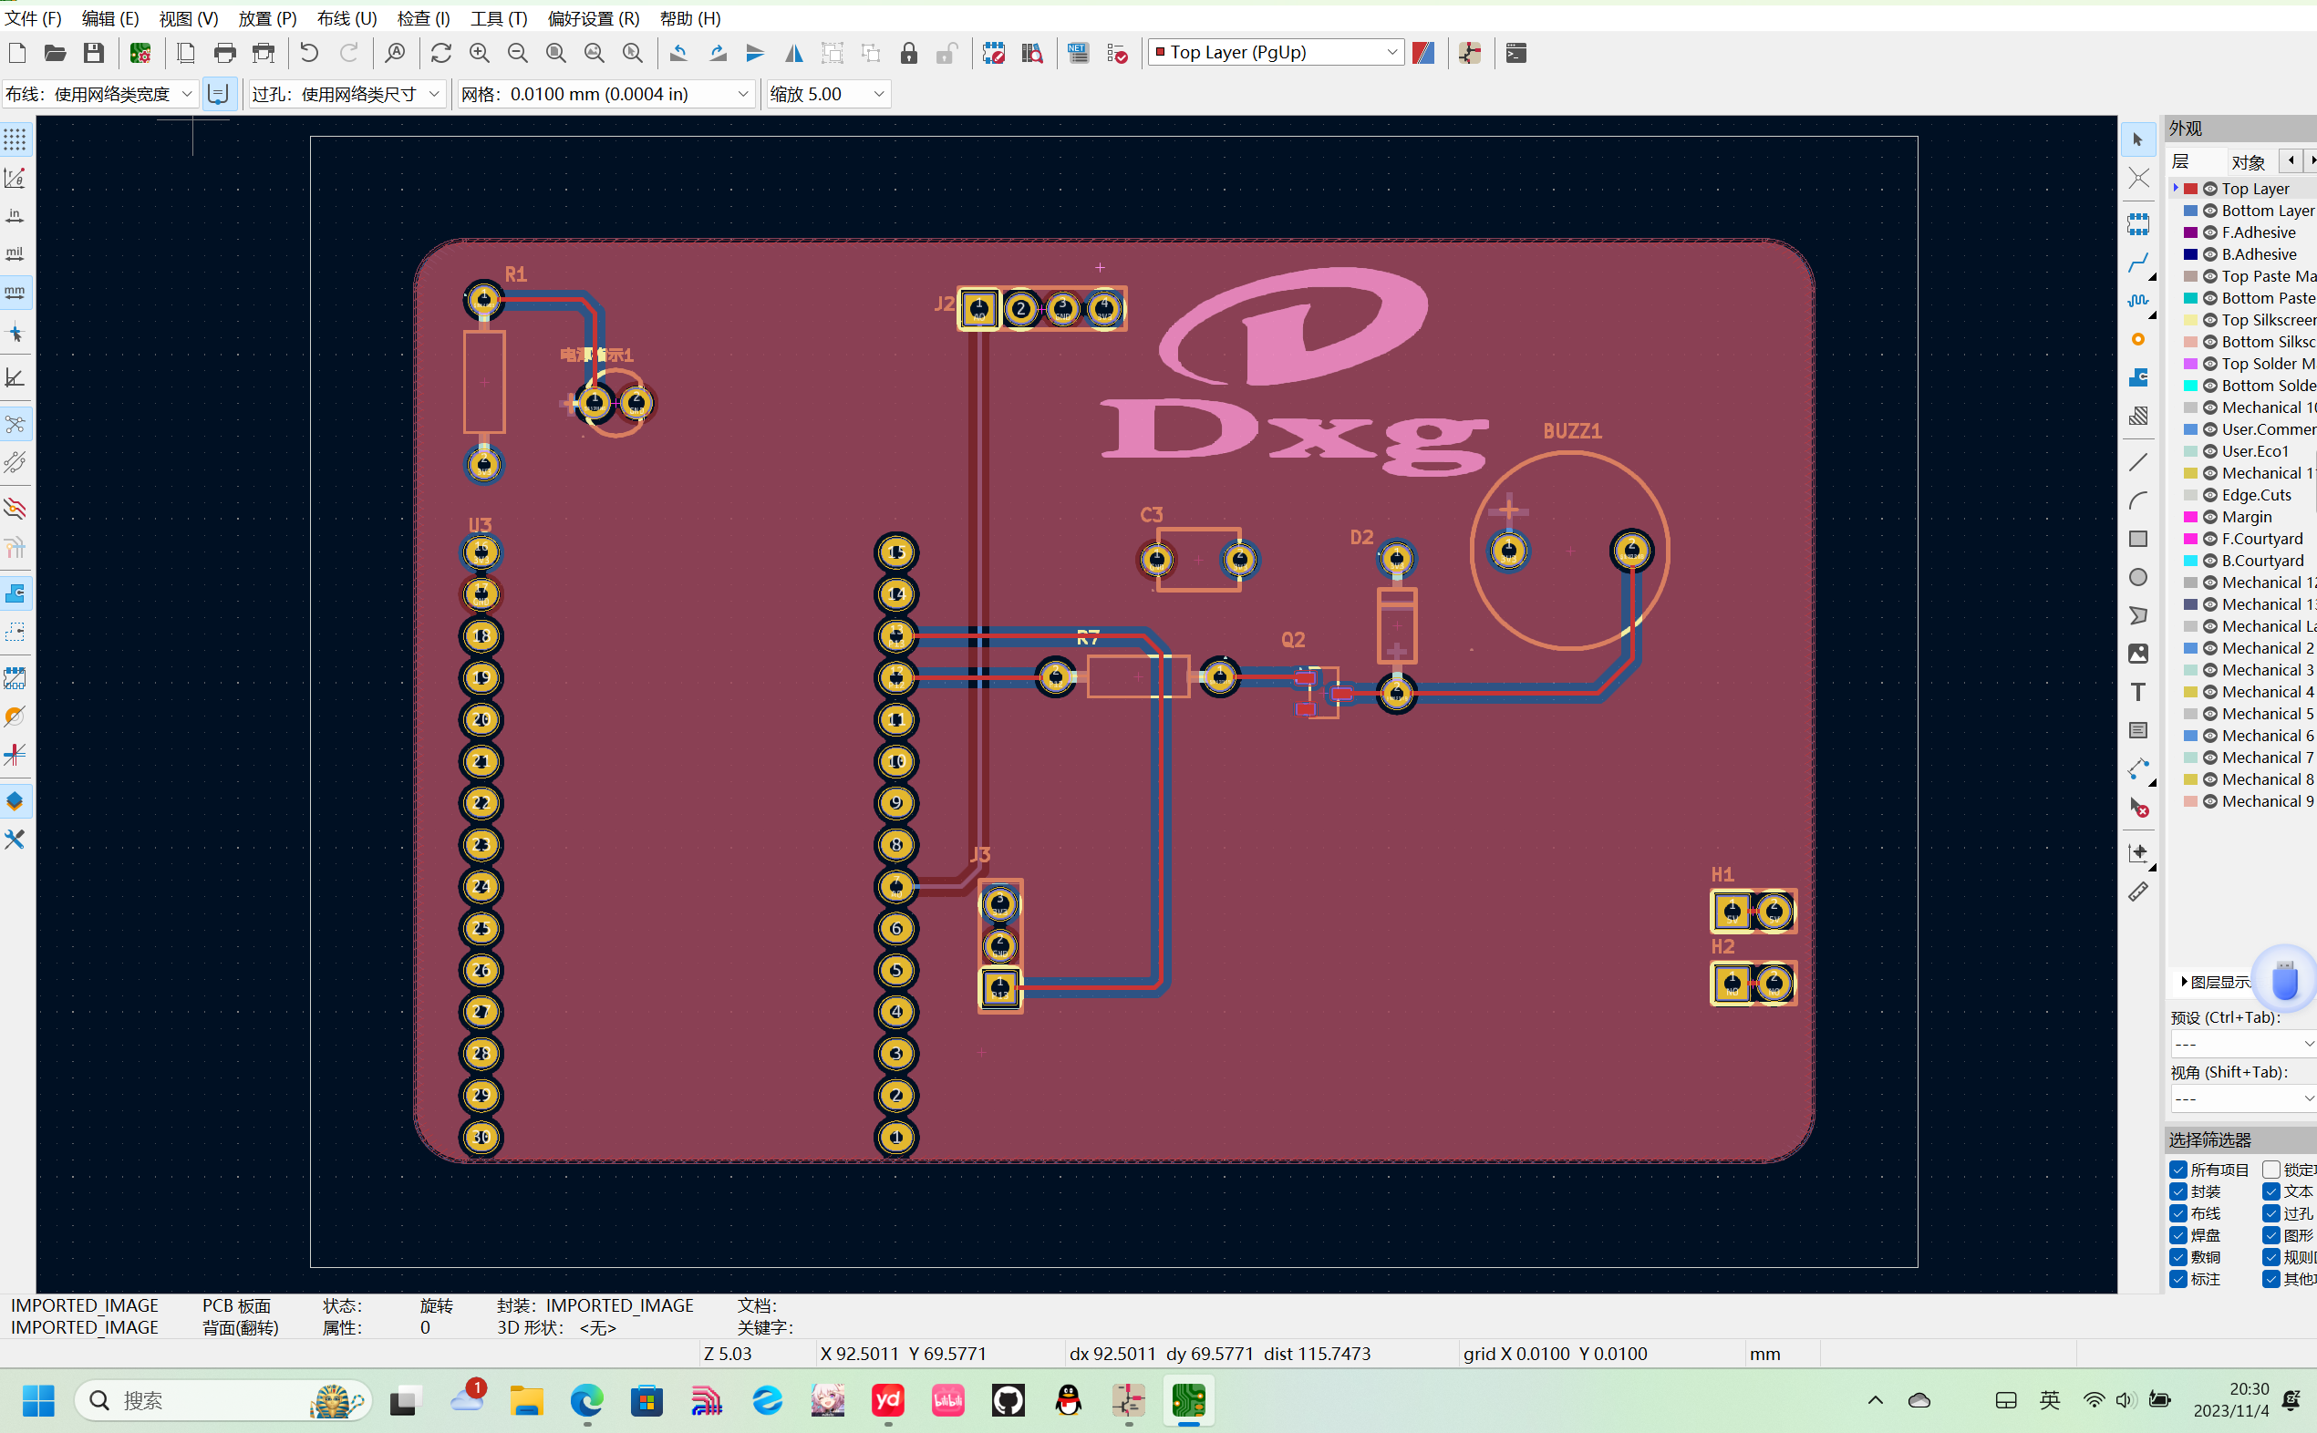Toggle visibility of F.Adhesive layer
2317x1433 pixels.
pos(2210,232)
